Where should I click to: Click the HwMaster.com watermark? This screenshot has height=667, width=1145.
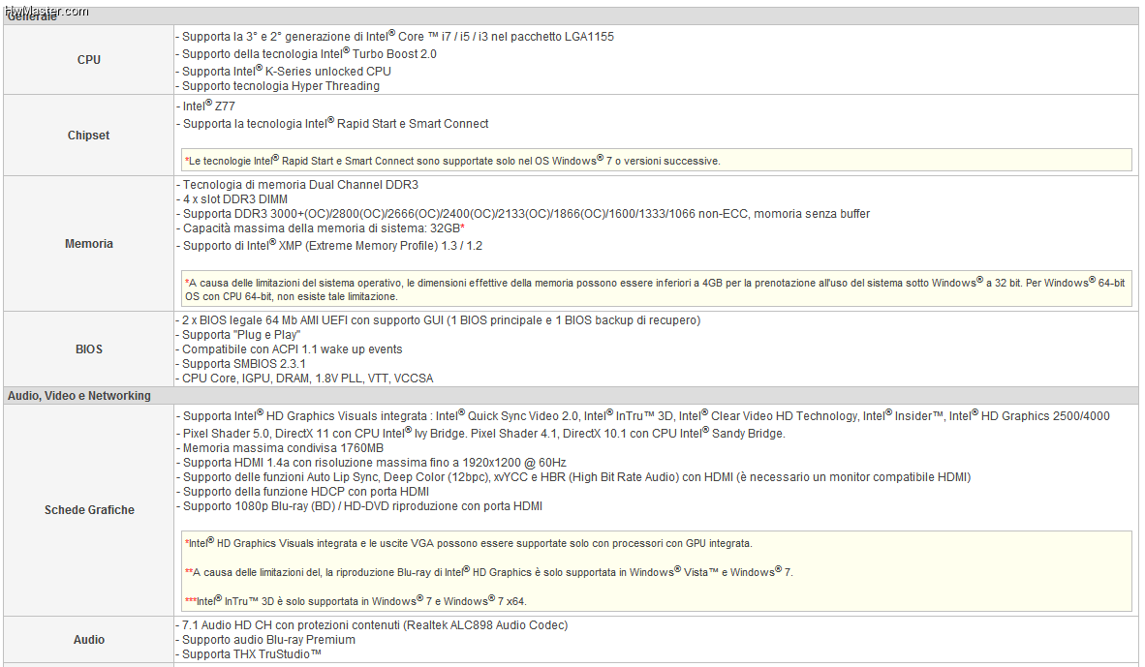[46, 11]
